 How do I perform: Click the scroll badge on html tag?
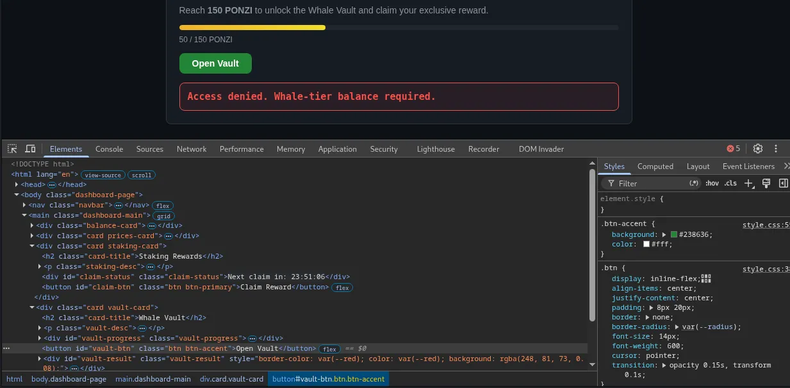(x=142, y=175)
